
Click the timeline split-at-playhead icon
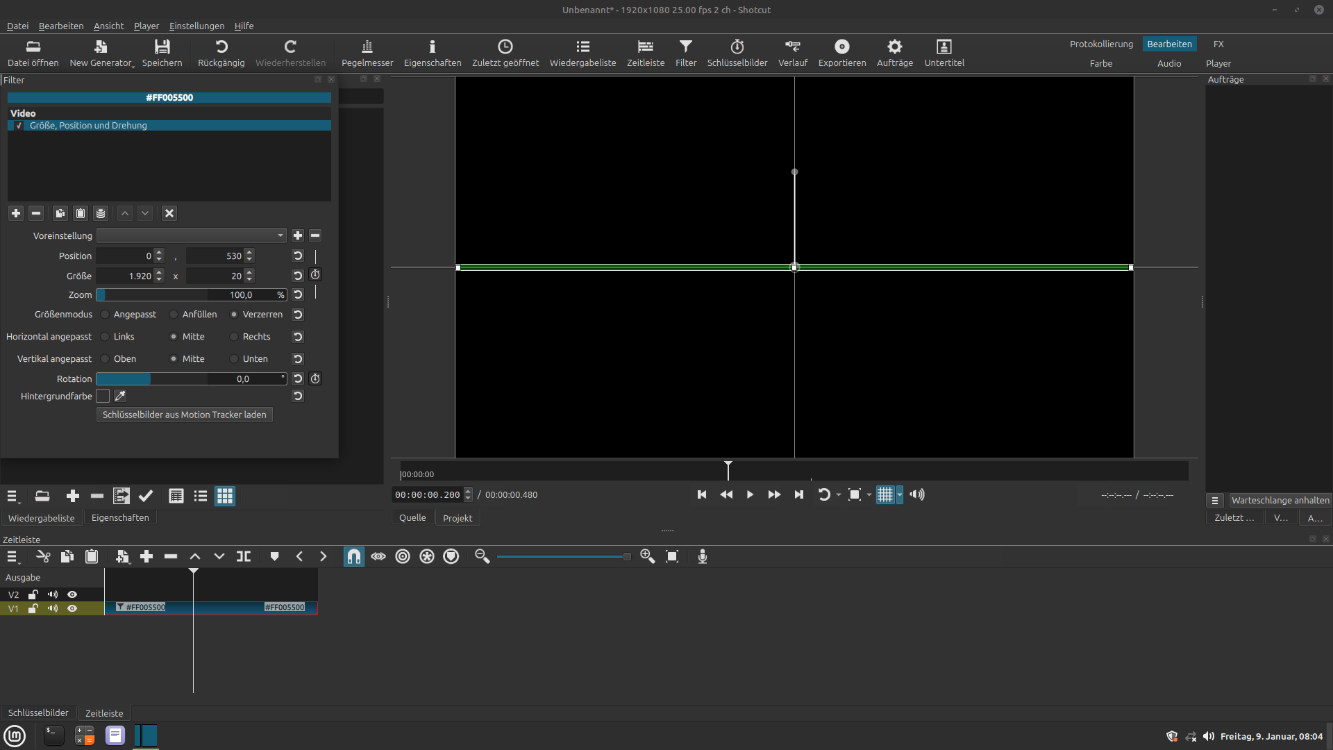tap(244, 556)
